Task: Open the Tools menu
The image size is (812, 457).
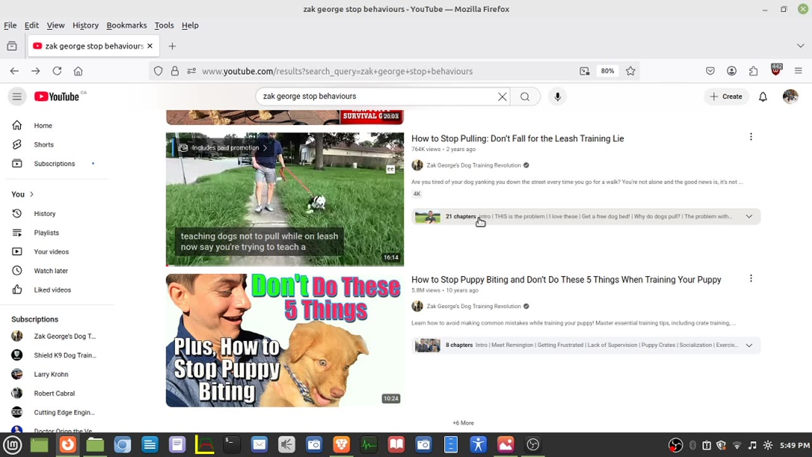Action: click(x=164, y=25)
